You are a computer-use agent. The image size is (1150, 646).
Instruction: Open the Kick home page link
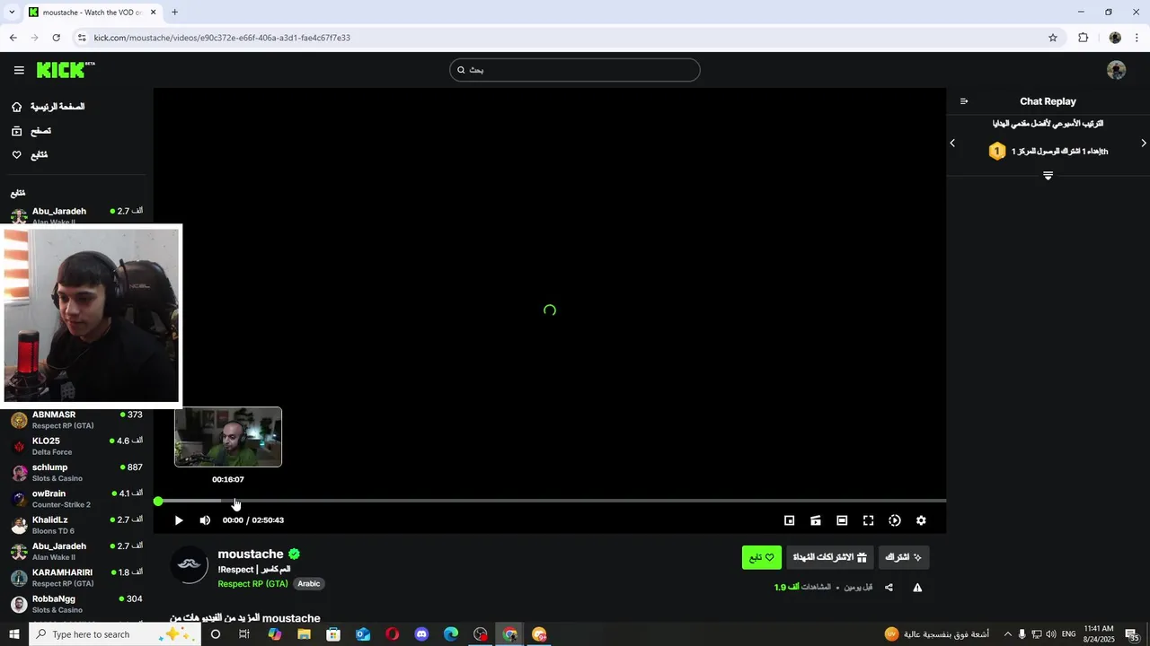[49, 107]
